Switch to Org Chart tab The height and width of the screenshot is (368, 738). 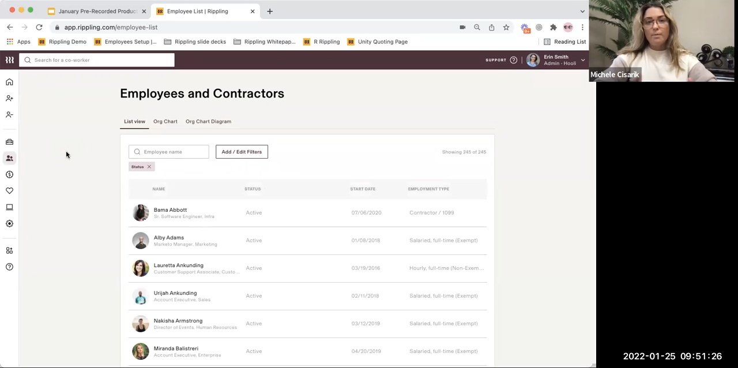point(165,121)
